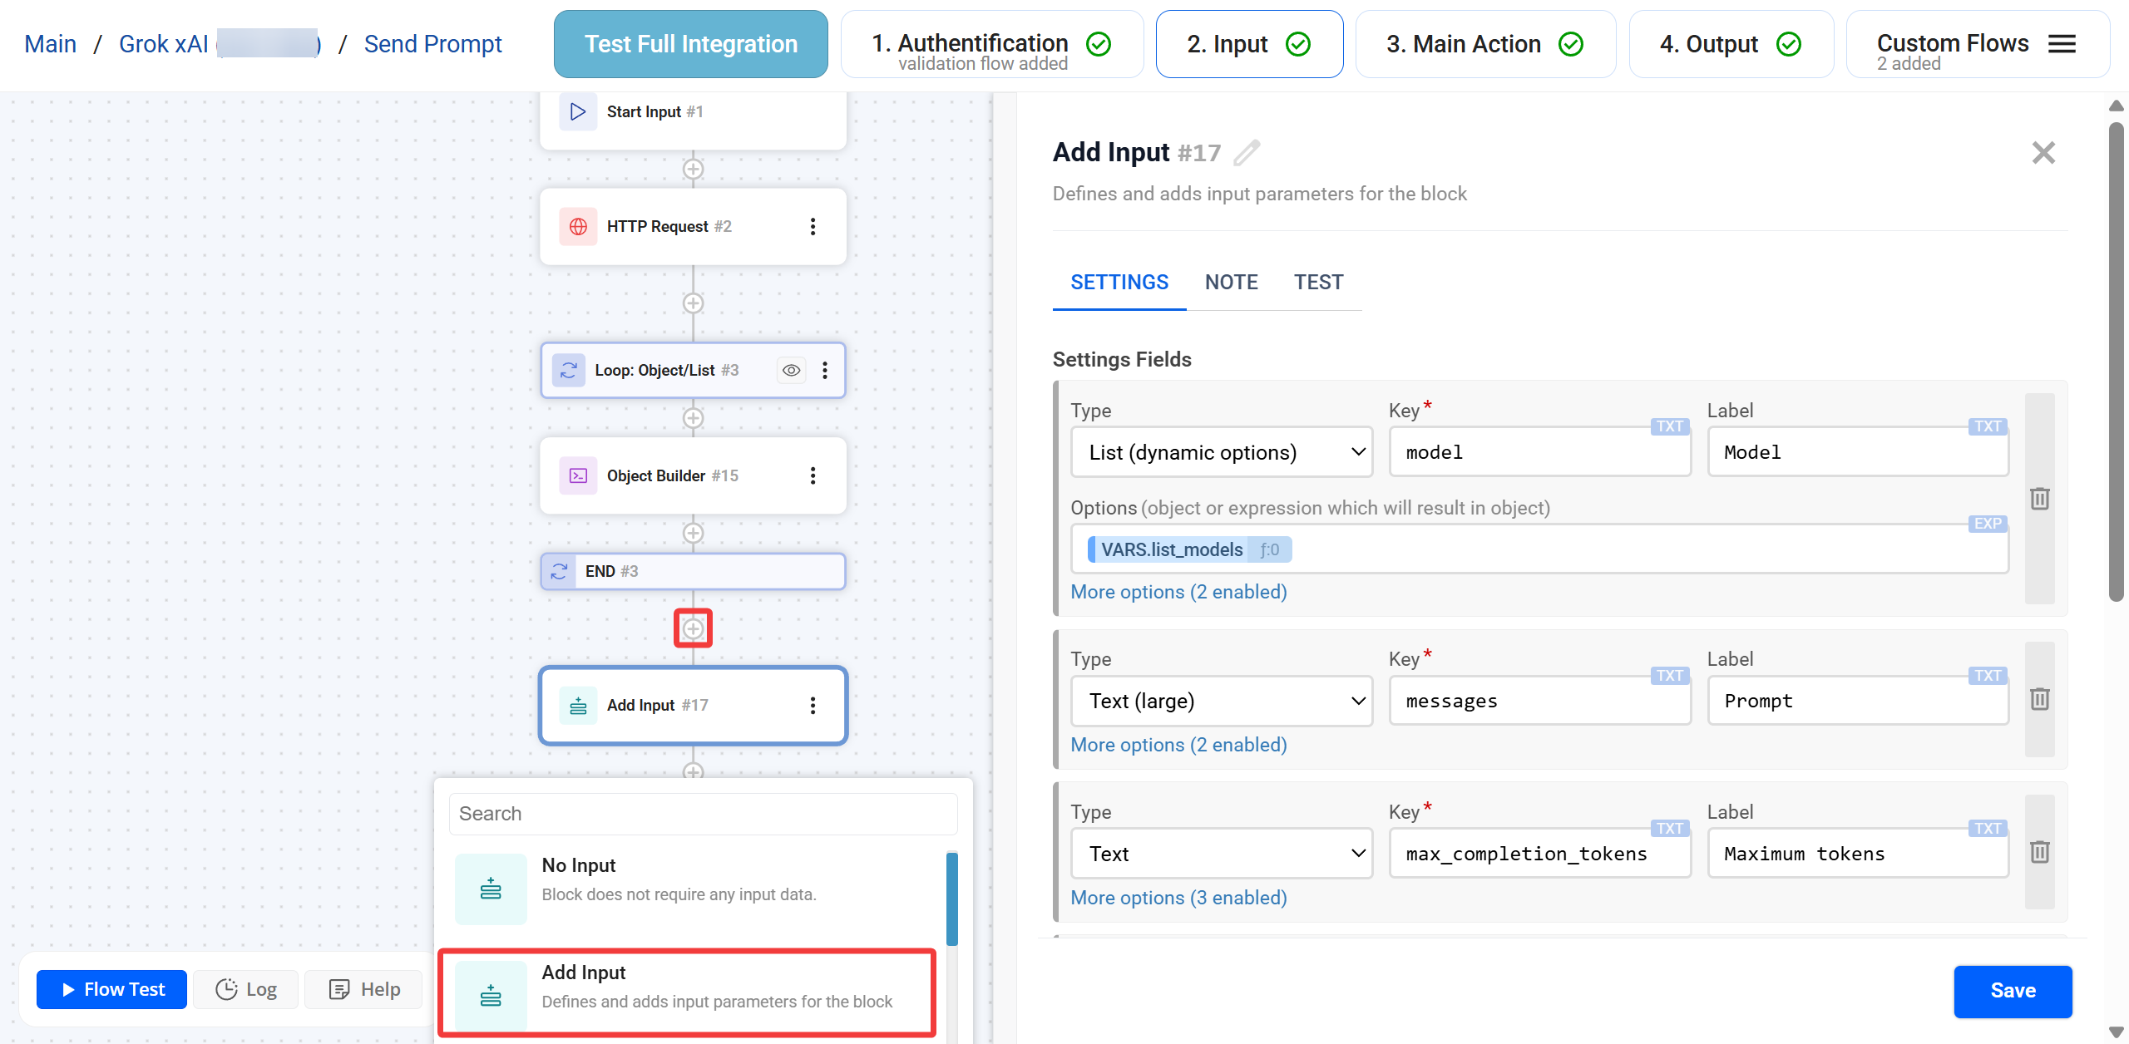2129x1044 pixels.
Task: Switch to the TEST tab
Action: point(1318,282)
